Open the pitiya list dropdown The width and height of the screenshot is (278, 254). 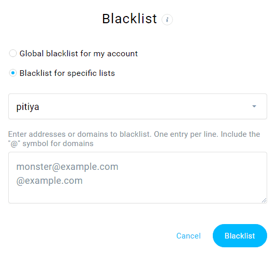pos(138,106)
